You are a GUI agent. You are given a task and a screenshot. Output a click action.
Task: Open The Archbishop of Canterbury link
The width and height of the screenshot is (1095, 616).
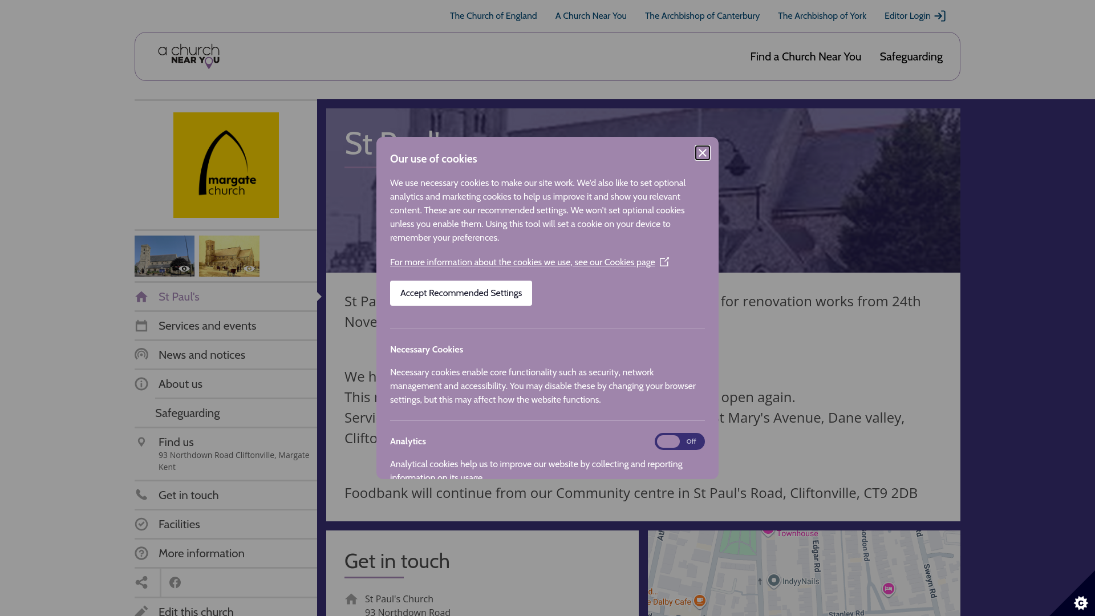(702, 16)
